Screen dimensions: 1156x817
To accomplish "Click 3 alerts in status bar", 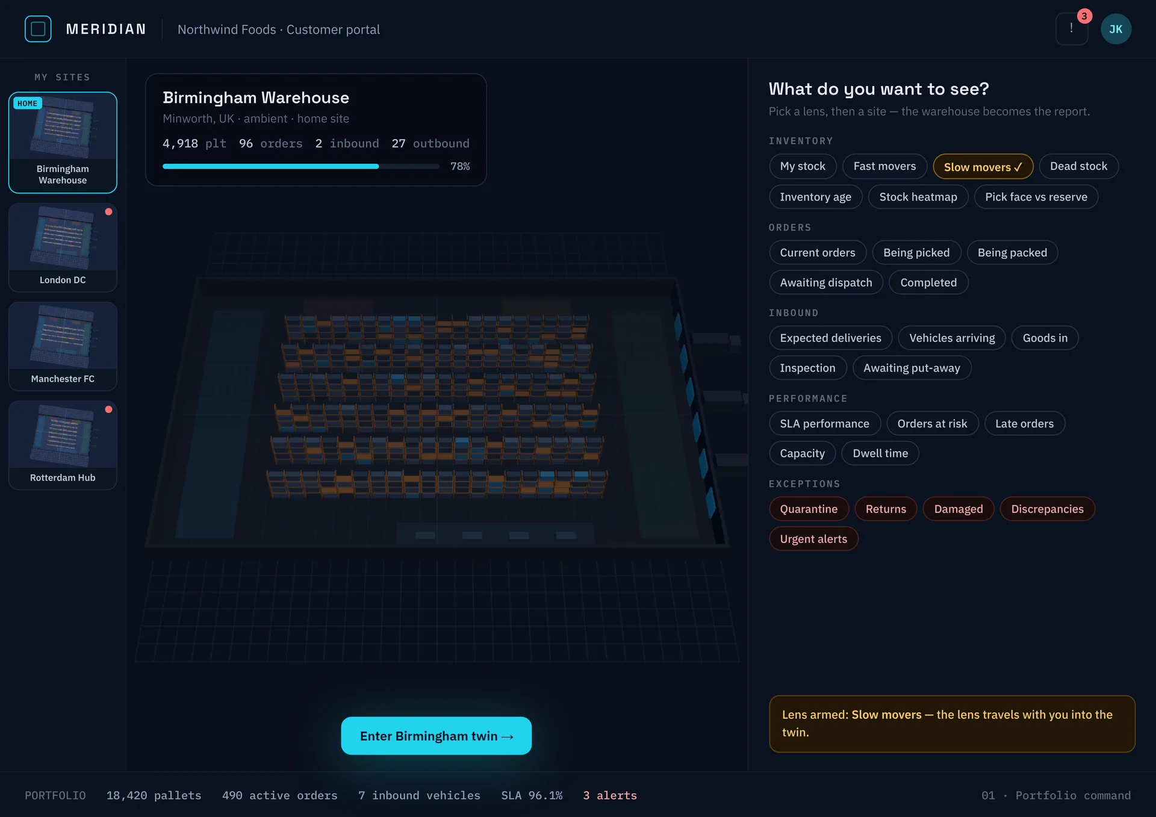I will tap(609, 795).
